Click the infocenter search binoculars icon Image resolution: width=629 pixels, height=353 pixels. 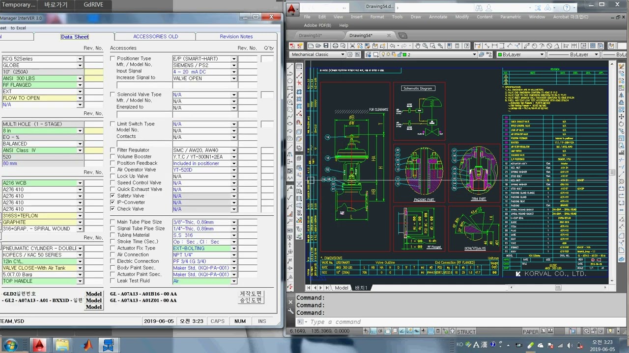[479, 8]
